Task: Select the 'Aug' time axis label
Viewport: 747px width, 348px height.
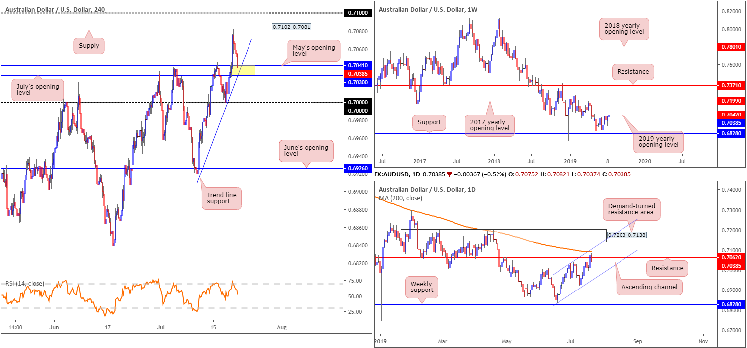Action: (x=281, y=328)
